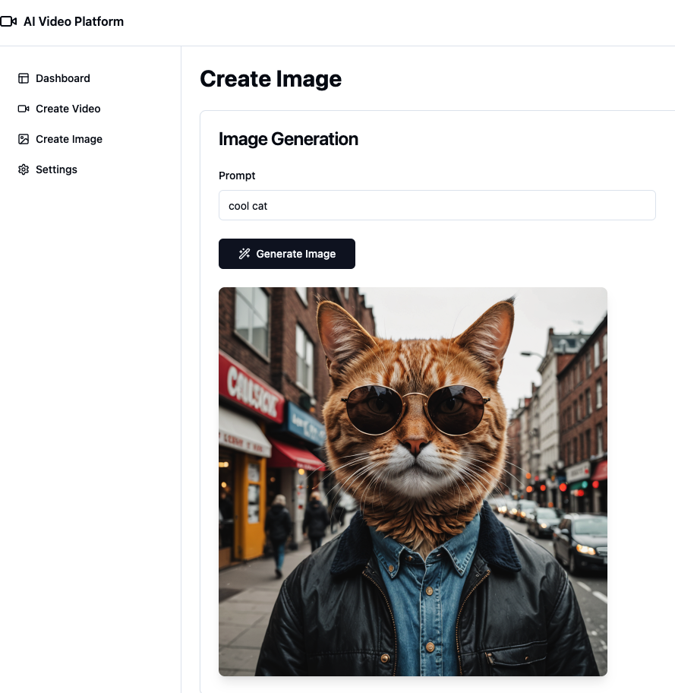Click the Image Generation card heading

coord(288,139)
